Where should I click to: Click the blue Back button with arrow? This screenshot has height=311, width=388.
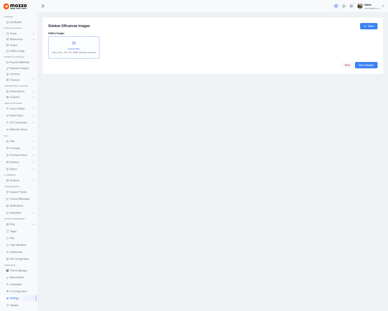369,26
